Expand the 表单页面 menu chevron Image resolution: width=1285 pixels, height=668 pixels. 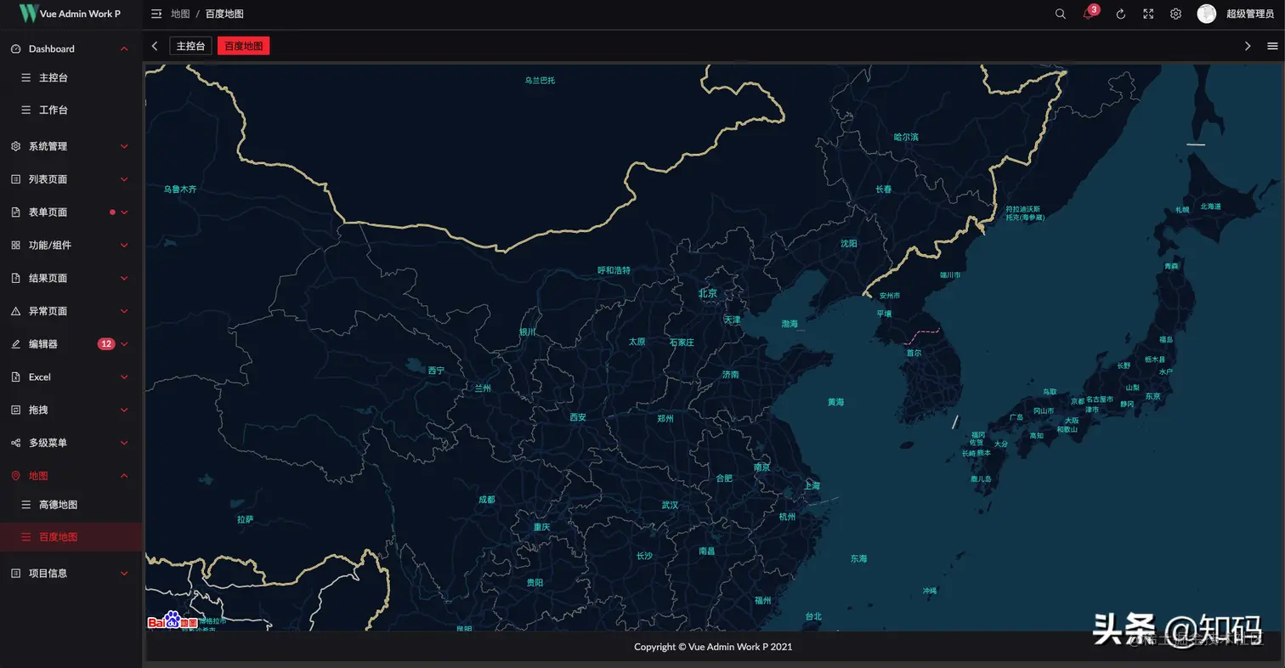tap(124, 212)
